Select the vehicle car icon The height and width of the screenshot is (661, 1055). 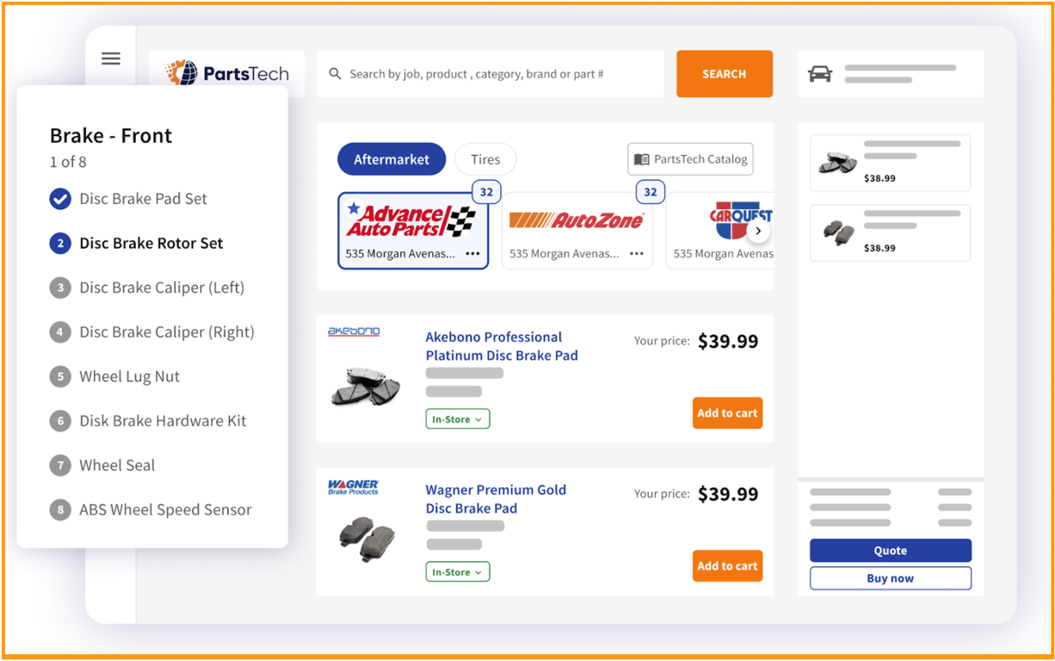[821, 74]
